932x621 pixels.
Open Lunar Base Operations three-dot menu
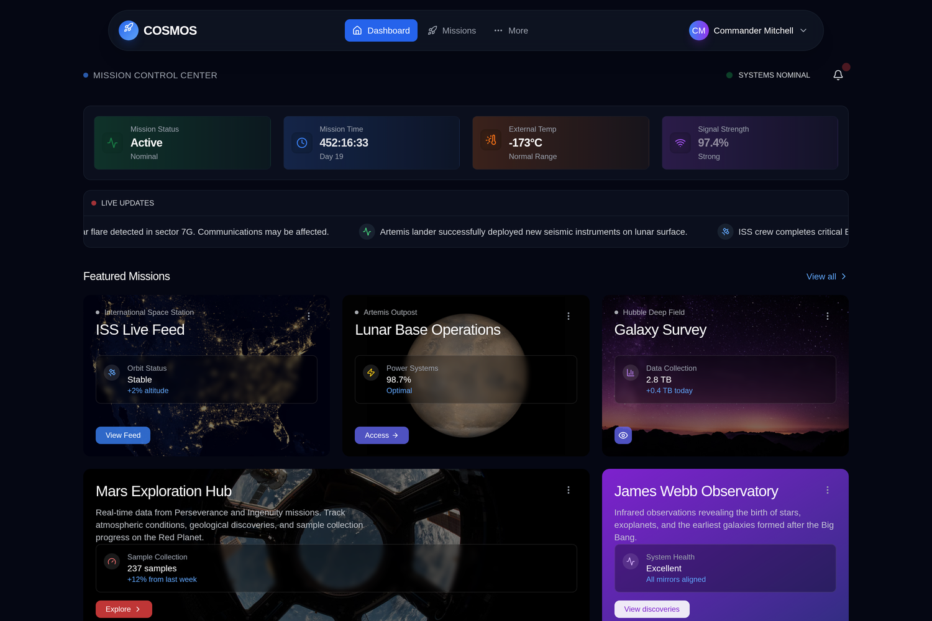tap(568, 316)
